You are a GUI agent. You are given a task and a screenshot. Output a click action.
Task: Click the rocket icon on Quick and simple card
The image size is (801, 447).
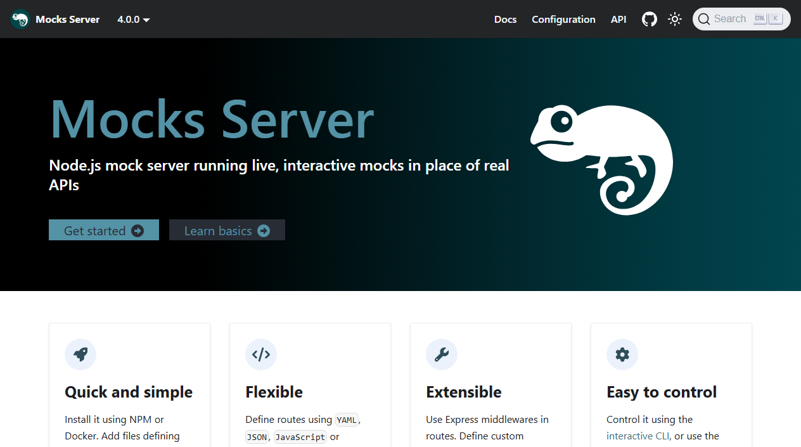click(80, 354)
